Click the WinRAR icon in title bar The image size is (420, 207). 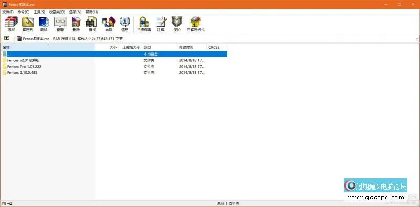pyautogui.click(x=5, y=5)
